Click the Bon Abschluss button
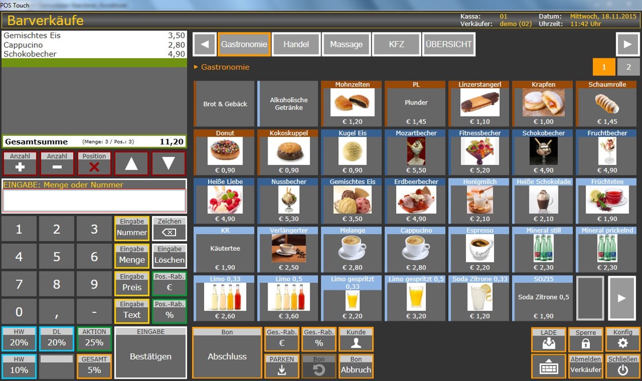 pos(227,352)
